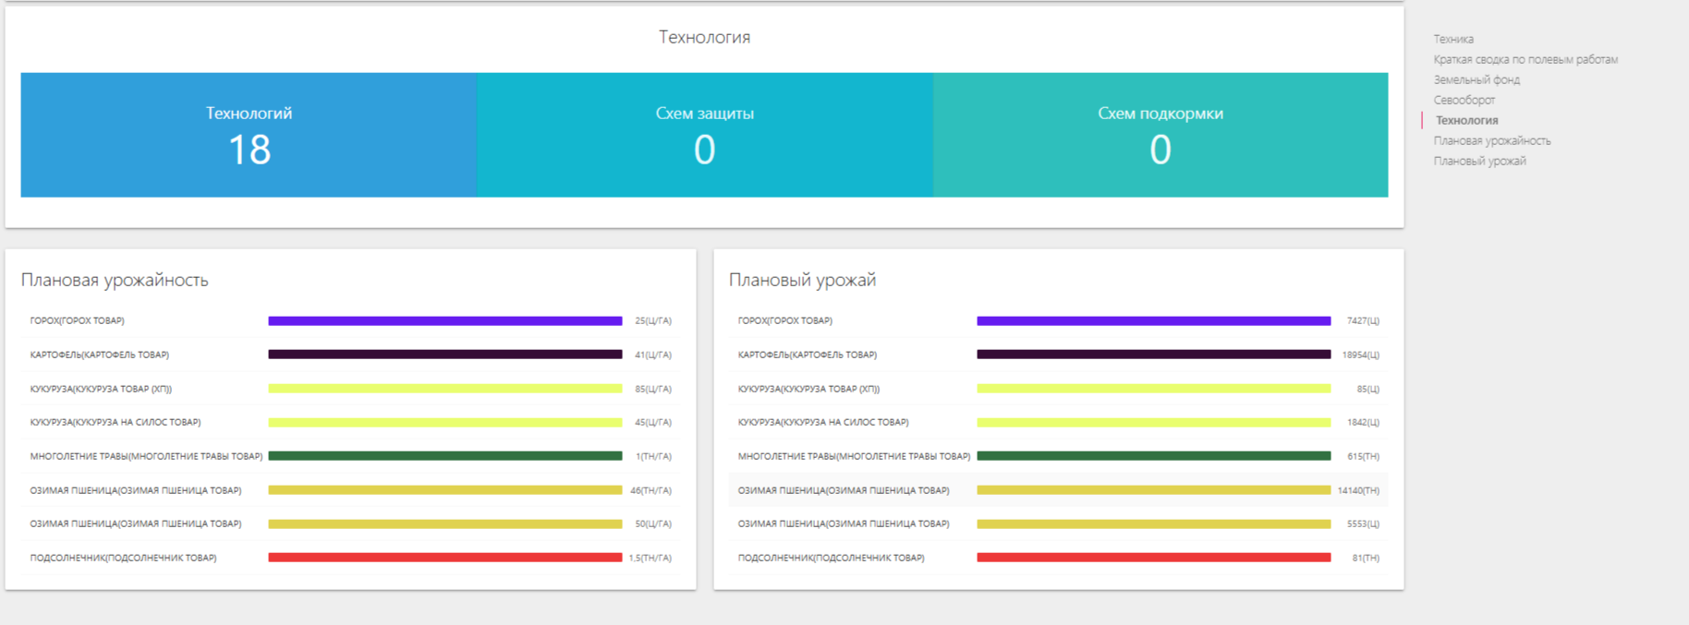Image resolution: width=1689 pixels, height=625 pixels.
Task: Click the Кукуруза на силос 45 ц/га bar
Action: (444, 423)
